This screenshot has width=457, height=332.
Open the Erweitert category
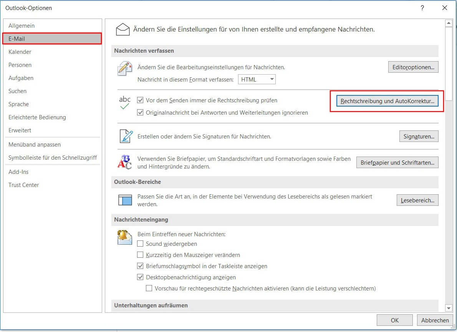pyautogui.click(x=53, y=130)
